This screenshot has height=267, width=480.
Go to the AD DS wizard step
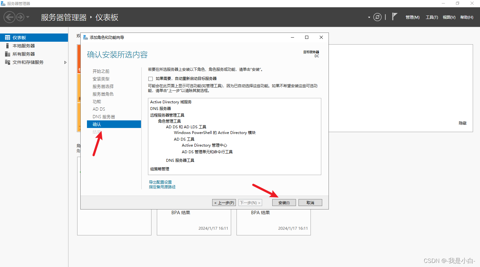pos(99,109)
